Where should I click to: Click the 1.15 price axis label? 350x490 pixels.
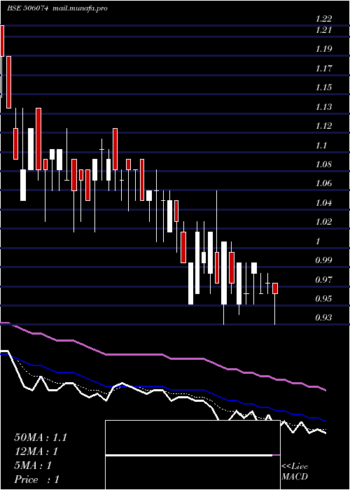pyautogui.click(x=323, y=87)
